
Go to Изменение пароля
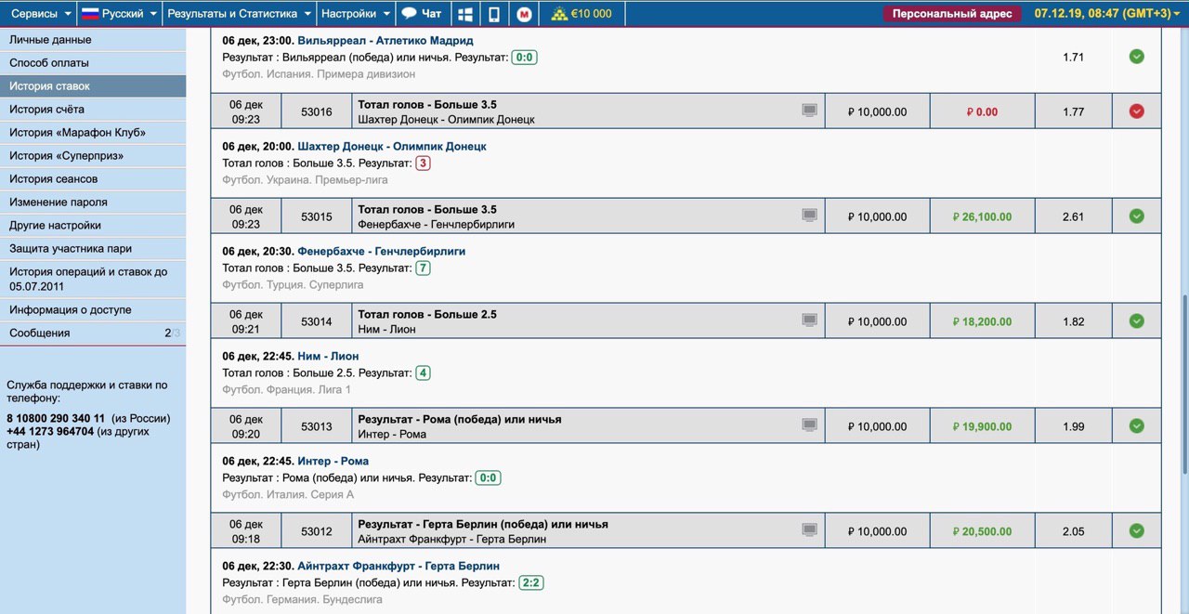tap(93, 202)
